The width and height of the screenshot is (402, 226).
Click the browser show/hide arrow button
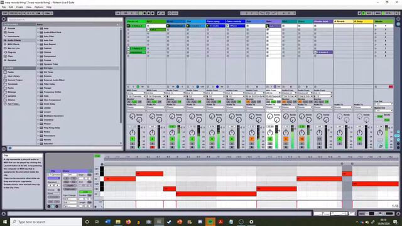coord(4,19)
